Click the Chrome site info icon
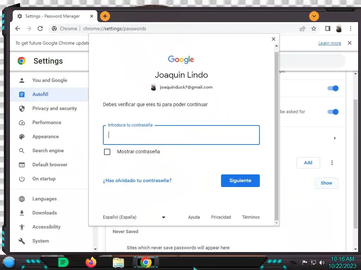The width and height of the screenshot is (361, 270). [54, 29]
